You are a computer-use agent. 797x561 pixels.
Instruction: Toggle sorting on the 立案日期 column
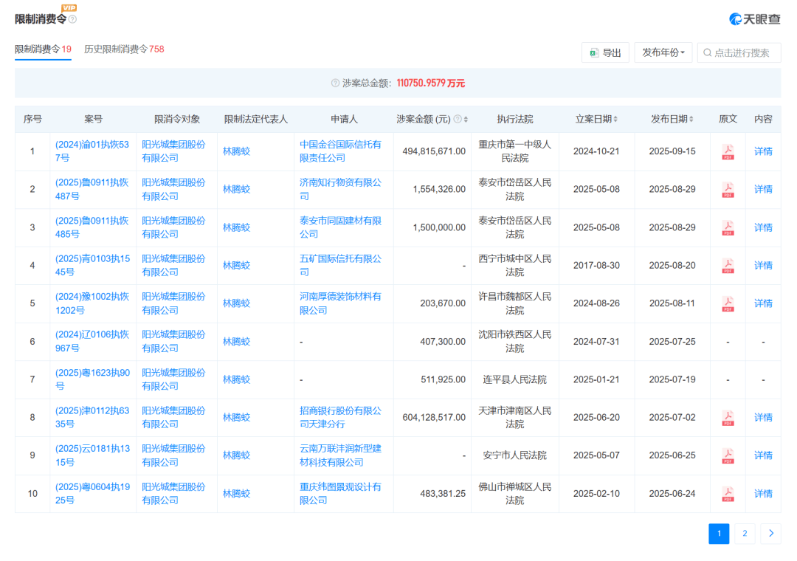(x=616, y=119)
